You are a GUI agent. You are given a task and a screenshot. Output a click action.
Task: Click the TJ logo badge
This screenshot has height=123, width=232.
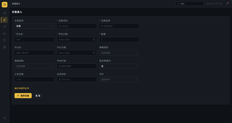(4, 5)
